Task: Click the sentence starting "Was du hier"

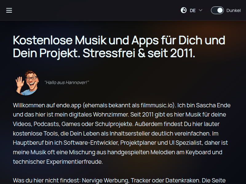Action: point(119,180)
